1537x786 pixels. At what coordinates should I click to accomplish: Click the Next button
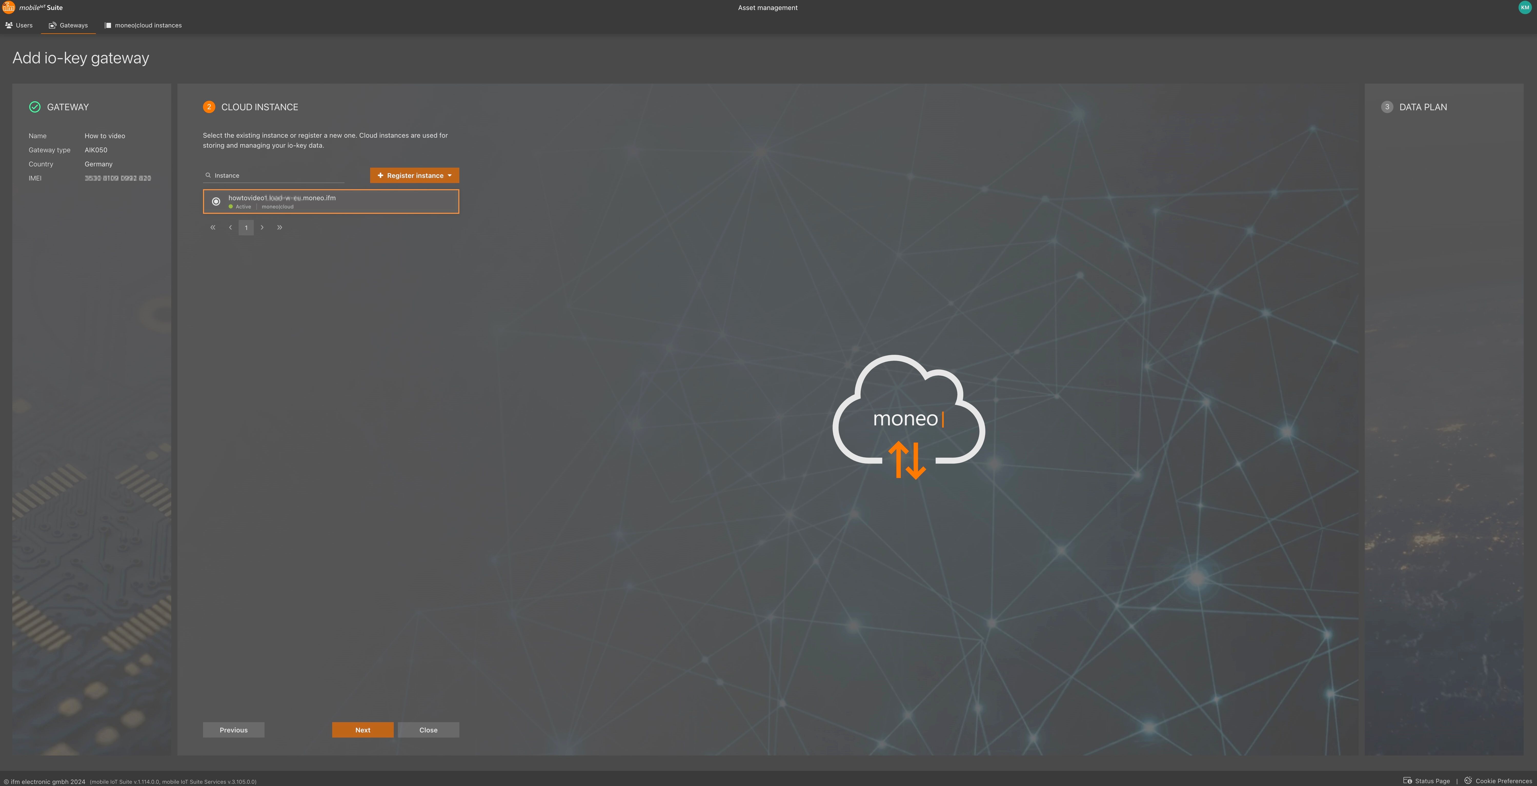tap(363, 730)
